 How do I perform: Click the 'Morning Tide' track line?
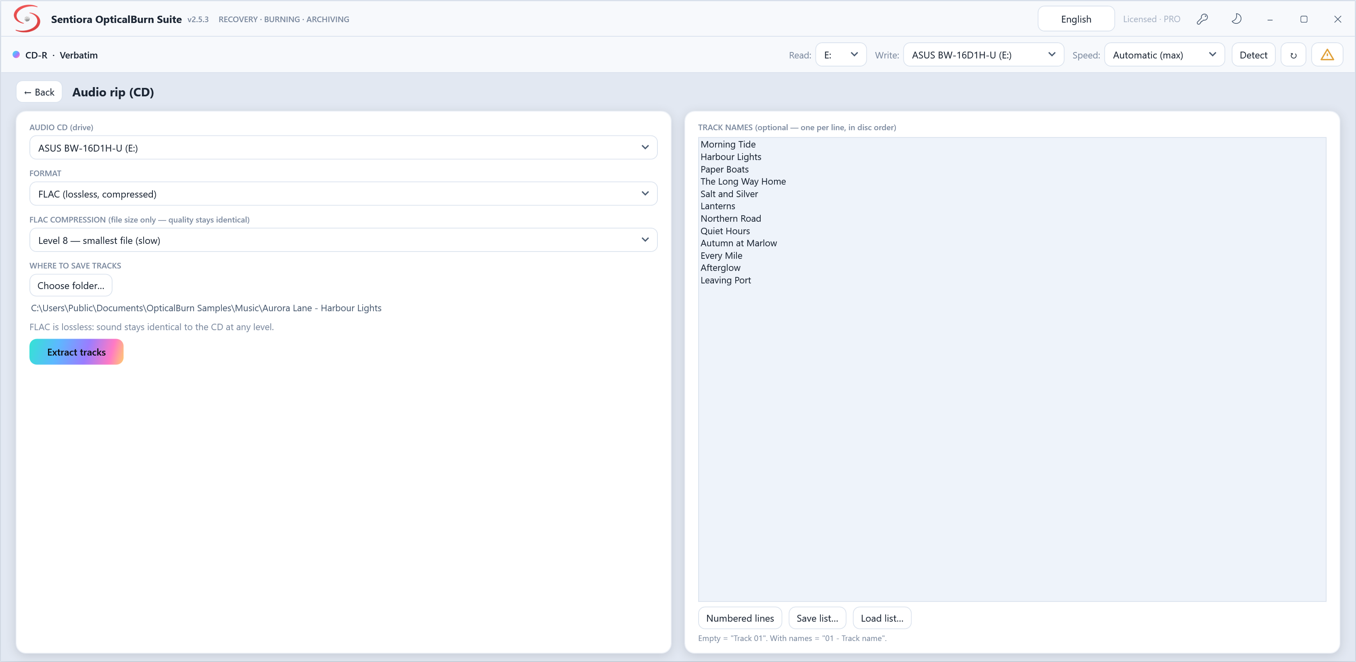click(728, 144)
